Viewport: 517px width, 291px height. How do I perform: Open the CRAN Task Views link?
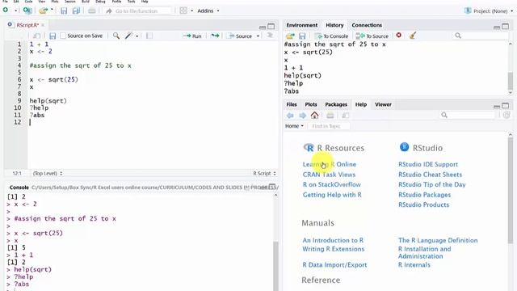[329, 175]
